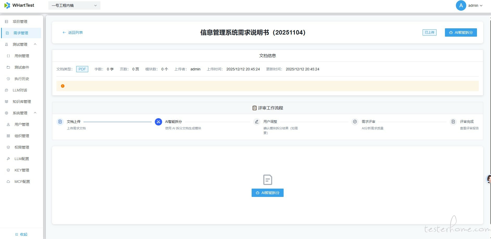Open 用例管理 in the sidebar
Viewport: 491px width, 239px height.
click(x=22, y=56)
